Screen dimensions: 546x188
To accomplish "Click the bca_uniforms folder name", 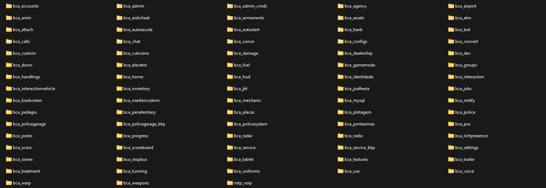I will point(247,171).
